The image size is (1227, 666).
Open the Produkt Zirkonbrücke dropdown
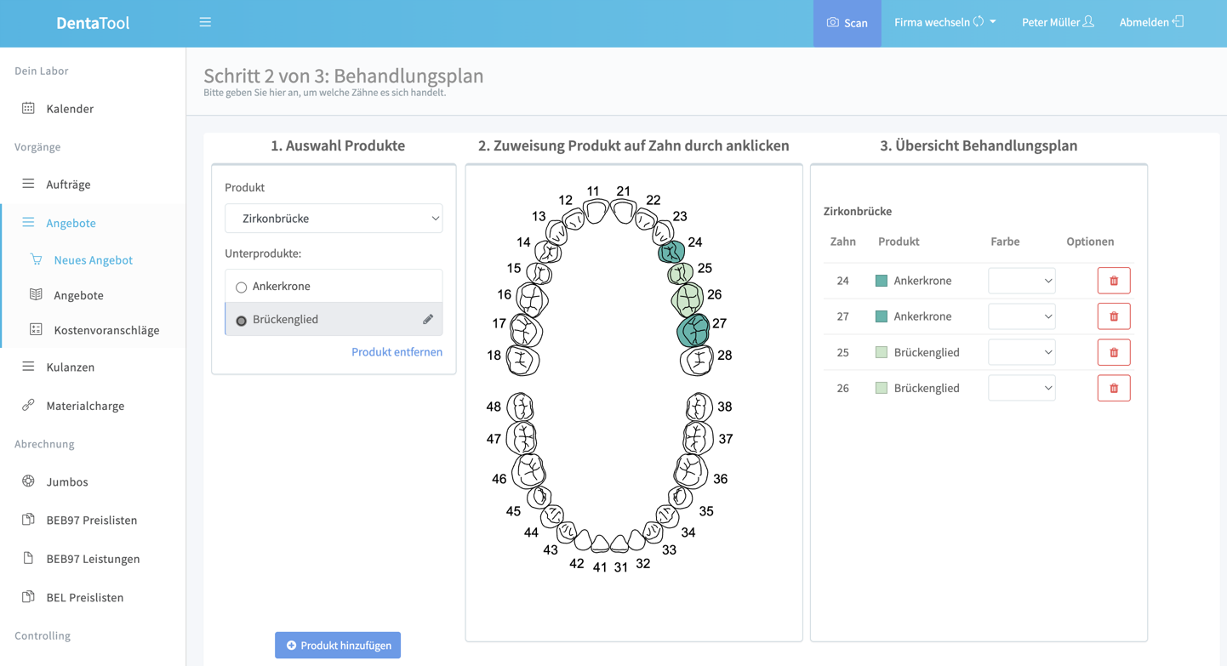click(334, 219)
